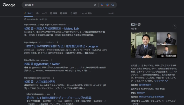Open the 第1回：人工知能の概要とディープラーニングの意義 PDF result

(x=59, y=98)
